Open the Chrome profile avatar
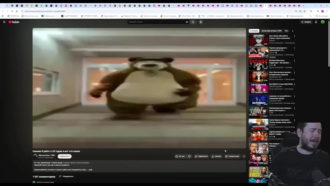330x186 pixels. tap(322, 11)
